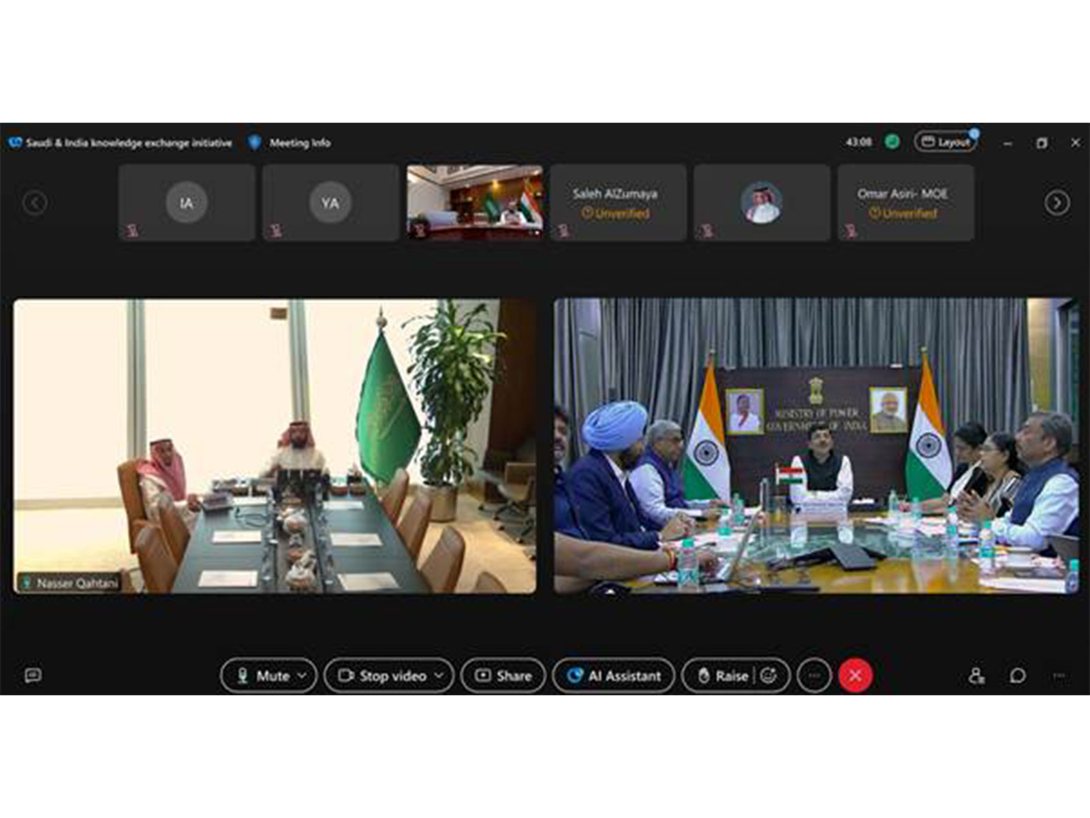Click the muted mic icon on IA tile
Viewport: 1090px width, 818px height.
pos(131,230)
